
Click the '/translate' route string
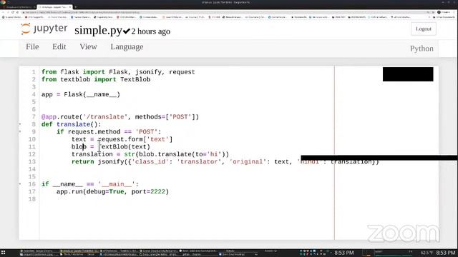point(105,117)
